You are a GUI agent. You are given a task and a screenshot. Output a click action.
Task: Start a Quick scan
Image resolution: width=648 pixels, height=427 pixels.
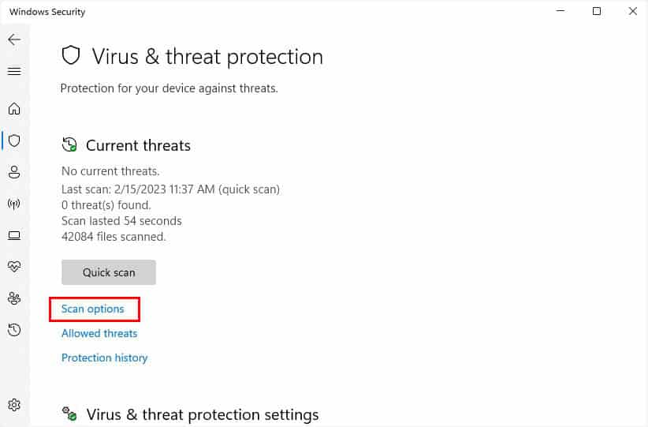tap(109, 272)
